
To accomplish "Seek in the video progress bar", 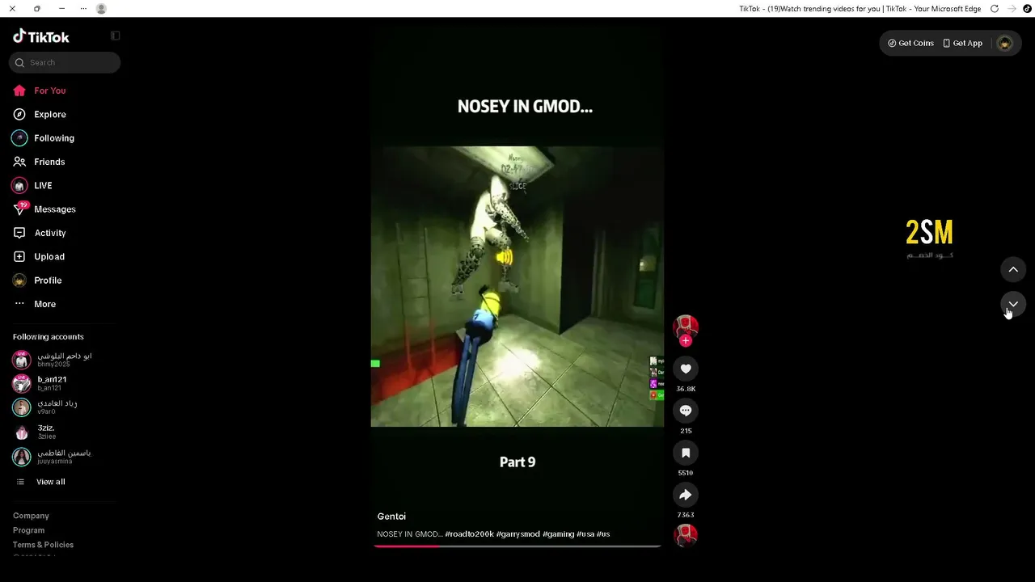I will [517, 546].
